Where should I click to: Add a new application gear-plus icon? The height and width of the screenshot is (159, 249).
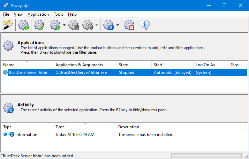[x=23, y=25]
